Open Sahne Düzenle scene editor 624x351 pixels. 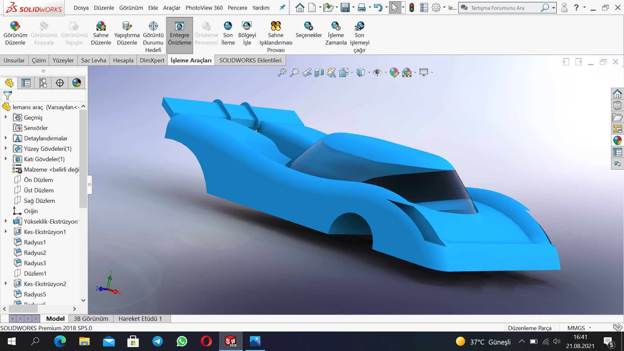pos(101,26)
